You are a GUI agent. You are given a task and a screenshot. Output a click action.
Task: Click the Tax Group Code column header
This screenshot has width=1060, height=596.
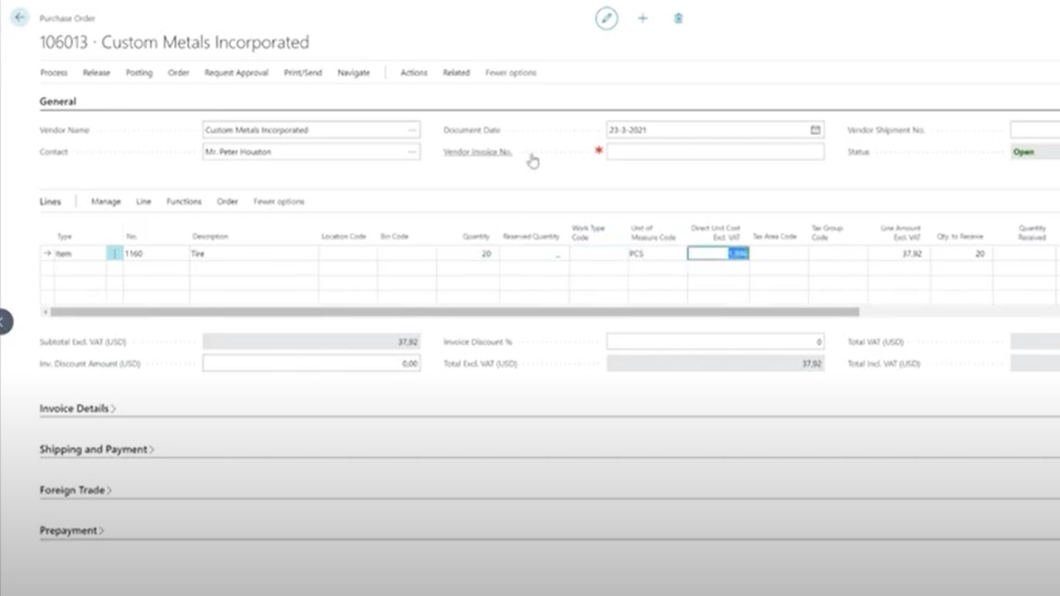pyautogui.click(x=828, y=233)
